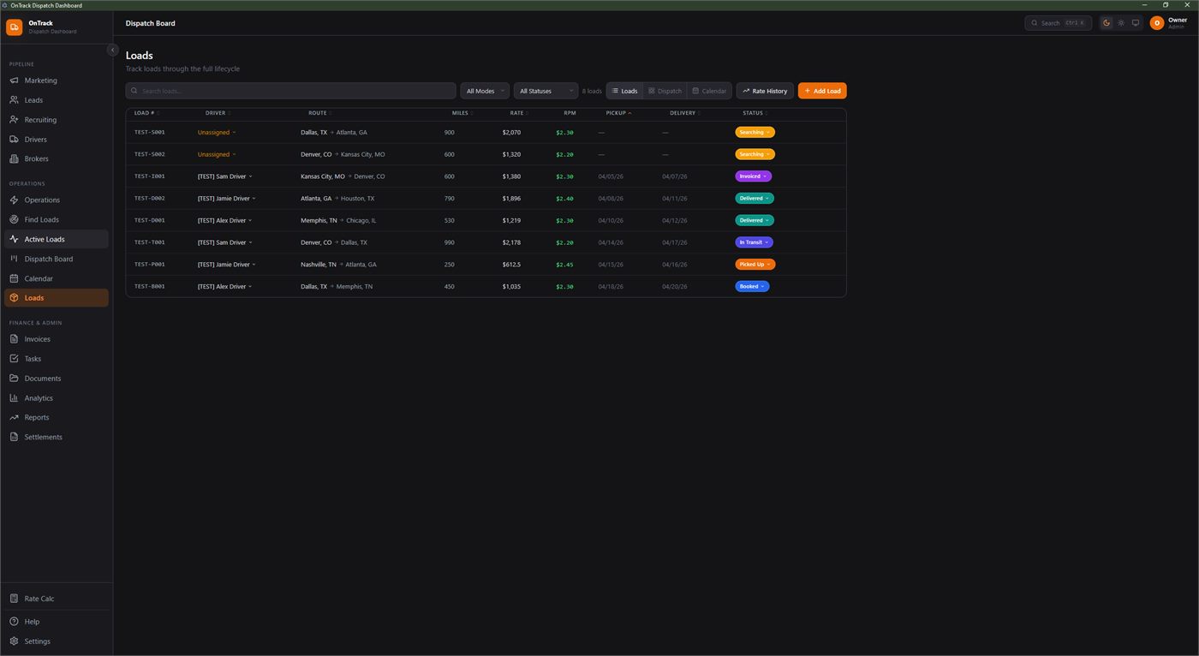
Task: Open Marketing megaphone icon in sidebar
Action: tap(14, 81)
